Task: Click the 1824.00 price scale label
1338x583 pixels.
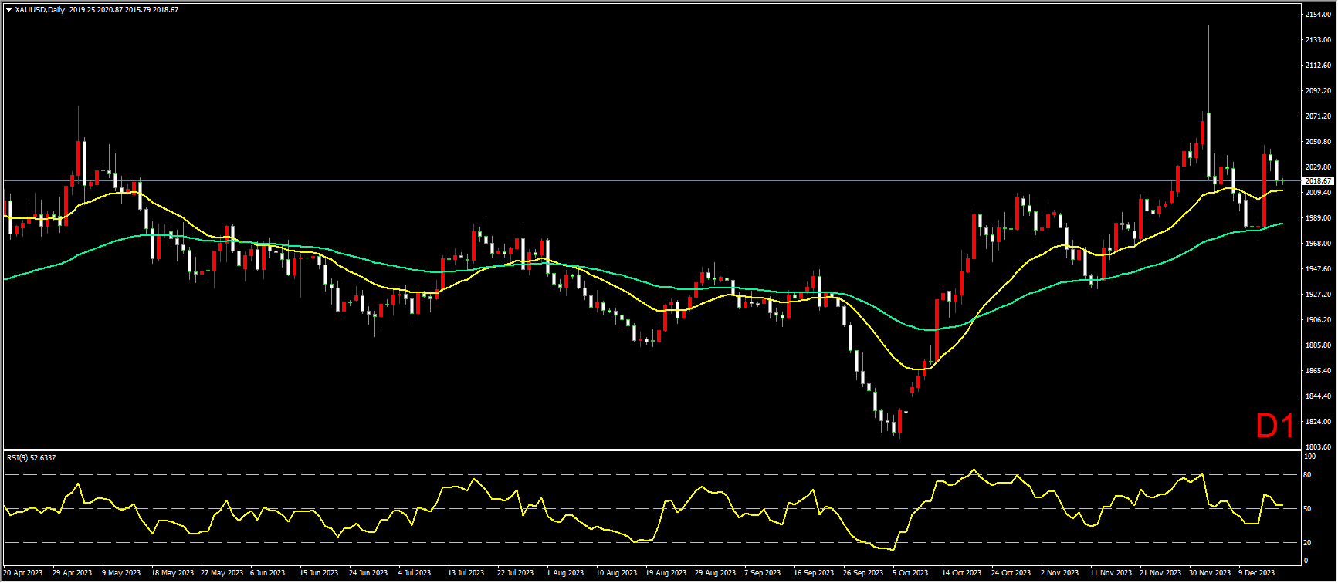Action: coord(1319,422)
